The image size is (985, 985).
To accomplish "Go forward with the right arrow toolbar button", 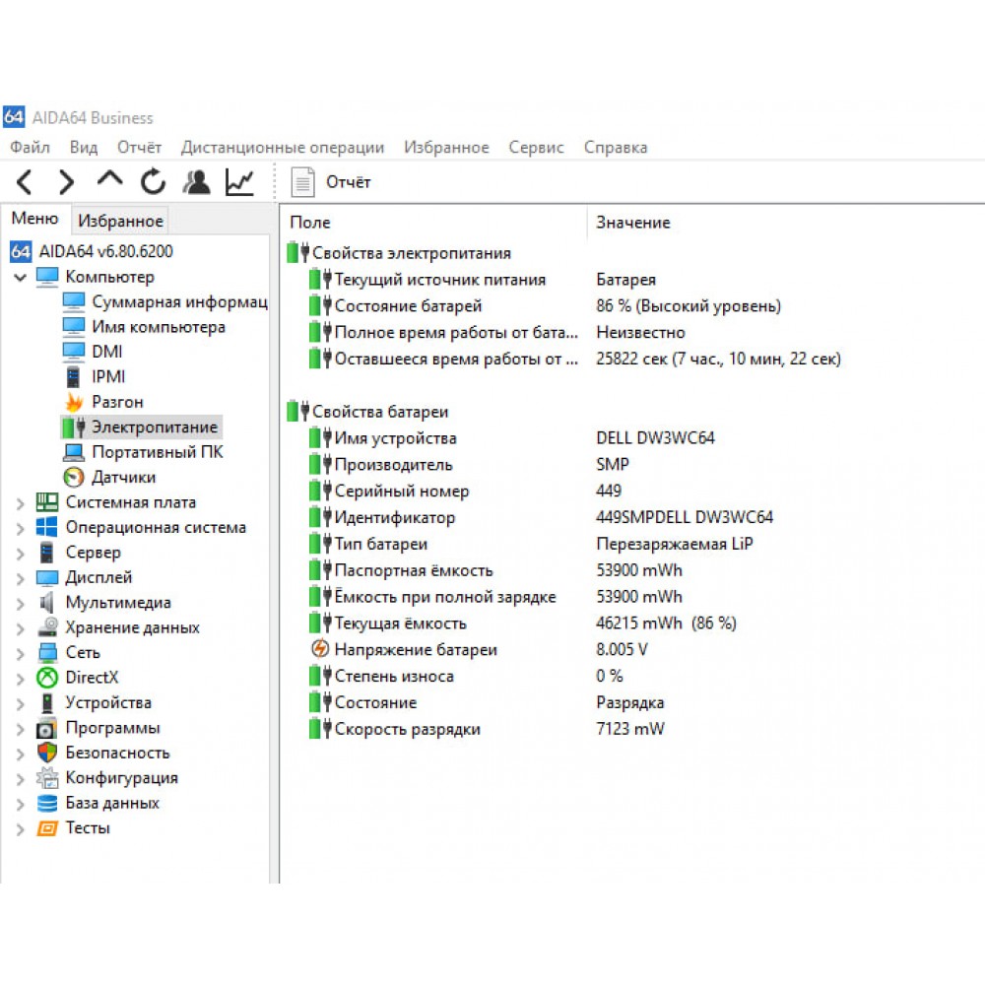I will tap(66, 182).
